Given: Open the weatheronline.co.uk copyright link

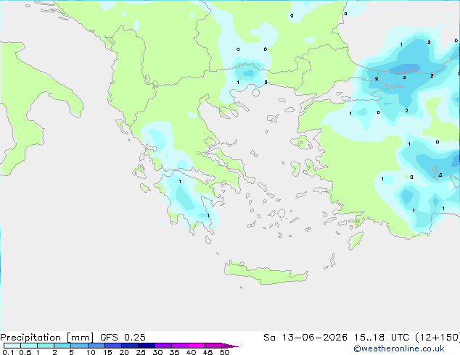Looking at the screenshot, I should [399, 348].
